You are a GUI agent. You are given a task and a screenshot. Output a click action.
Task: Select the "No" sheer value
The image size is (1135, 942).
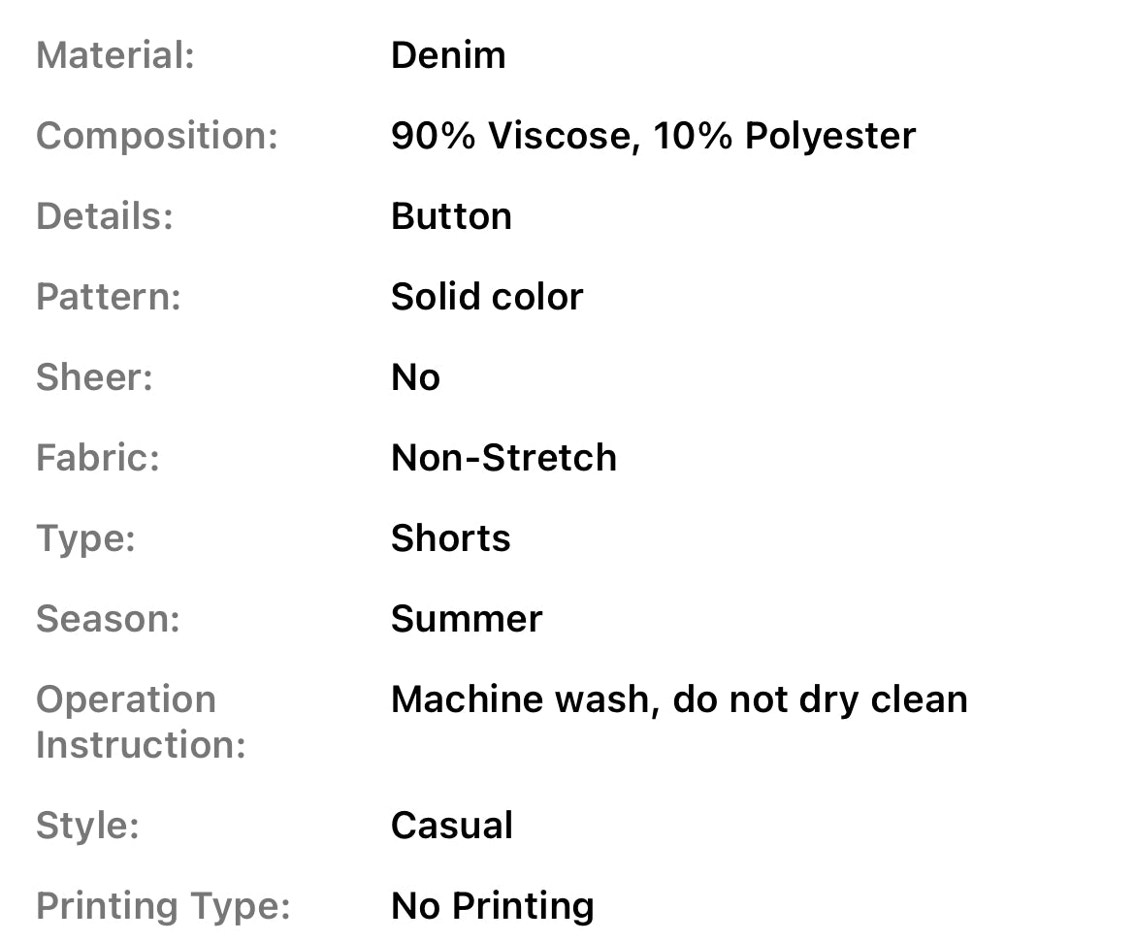tap(415, 377)
